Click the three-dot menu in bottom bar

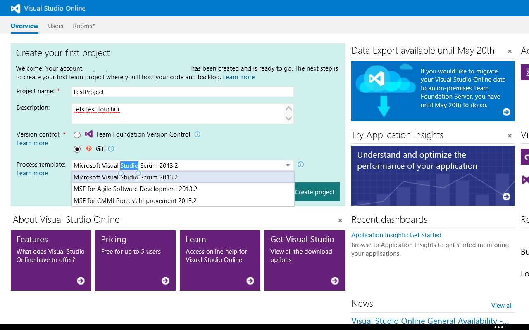coord(499,327)
